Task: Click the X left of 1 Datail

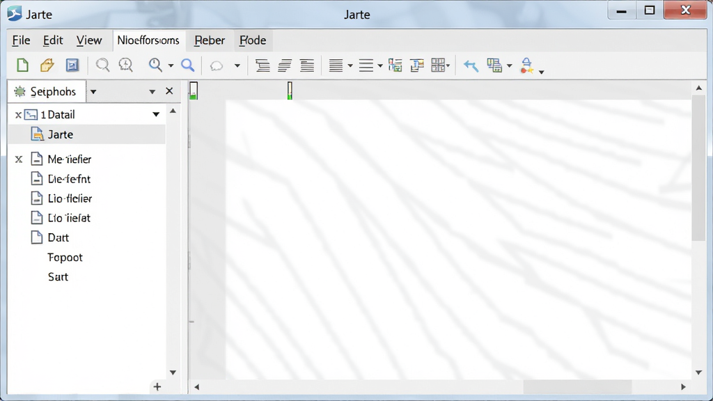Action: [x=18, y=115]
